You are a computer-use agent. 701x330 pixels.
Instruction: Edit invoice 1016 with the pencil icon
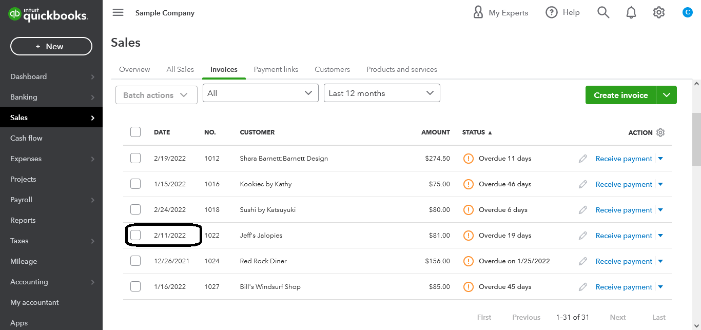(x=582, y=184)
